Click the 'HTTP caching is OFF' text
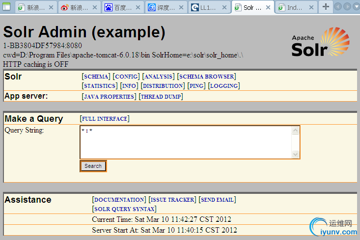This screenshot has width=360, height=240. click(x=35, y=64)
